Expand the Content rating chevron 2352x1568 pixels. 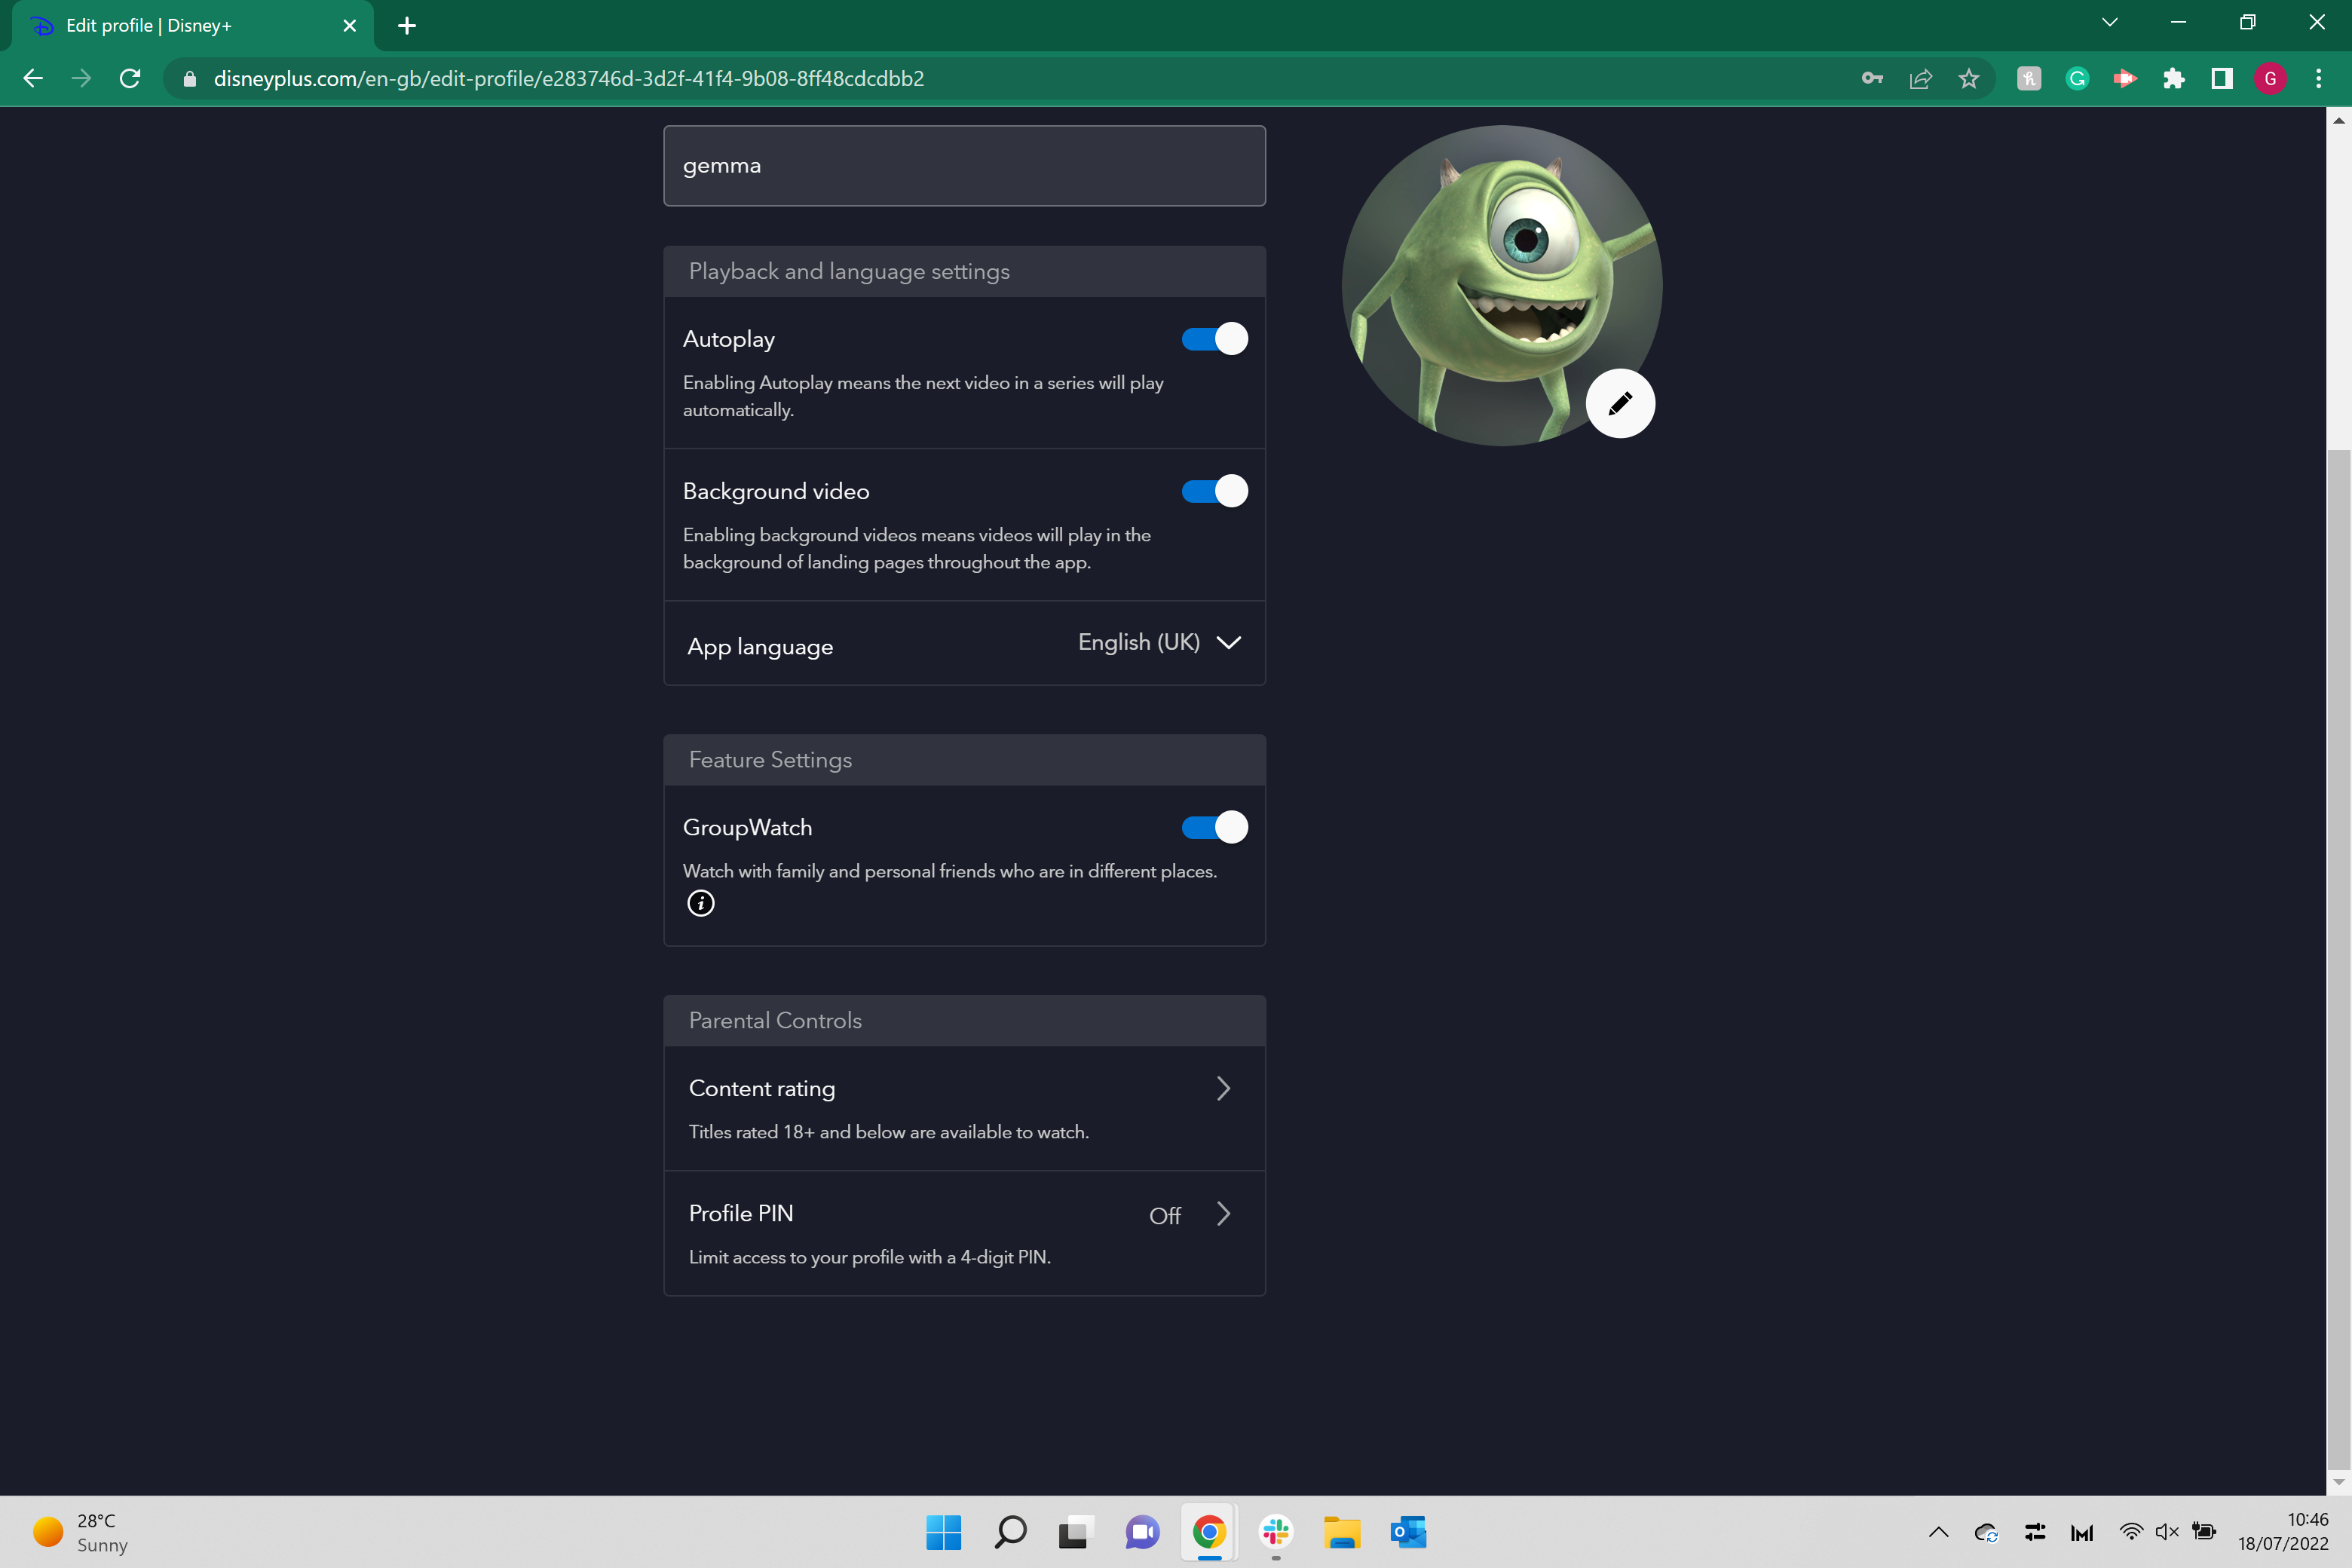point(1223,1088)
